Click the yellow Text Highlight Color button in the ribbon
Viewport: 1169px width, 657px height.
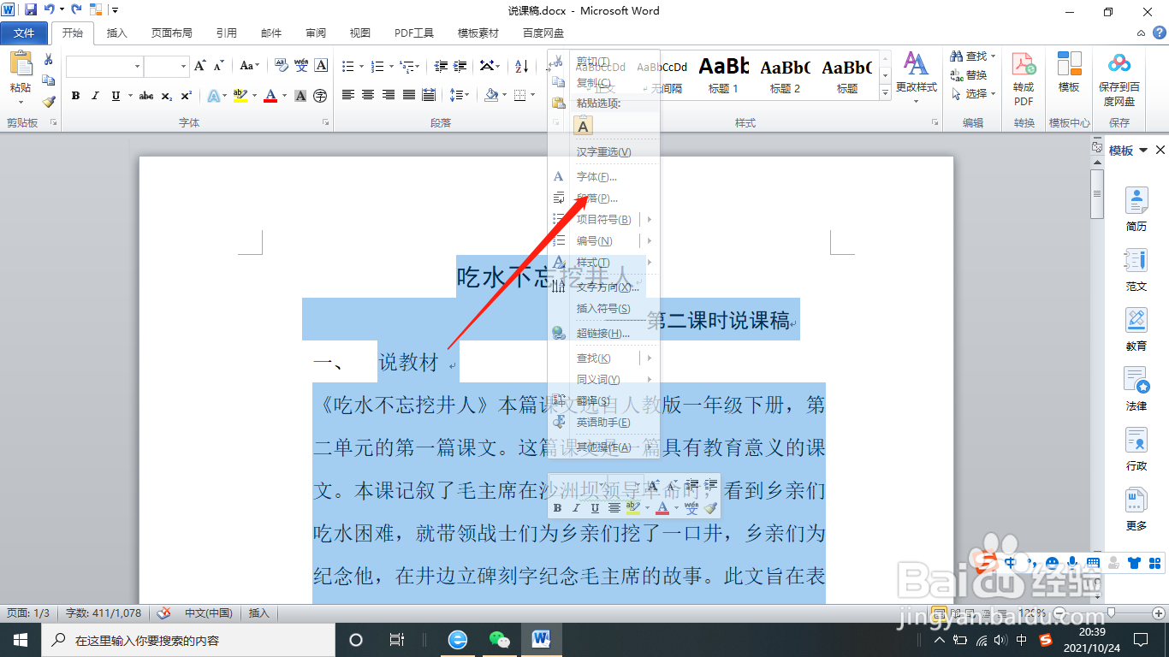tap(239, 96)
